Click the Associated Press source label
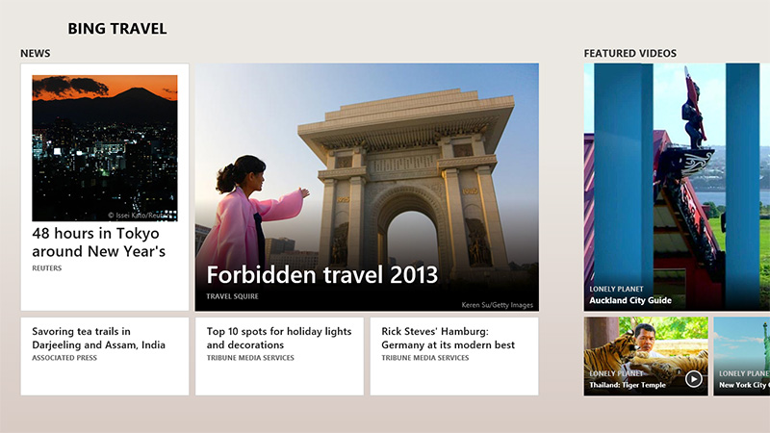This screenshot has height=433, width=770. pyautogui.click(x=66, y=358)
